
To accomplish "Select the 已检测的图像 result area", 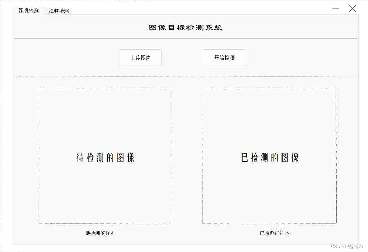I will (x=269, y=156).
